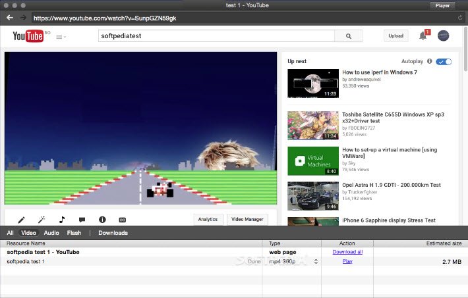The width and height of the screenshot is (468, 298).
Task: Click the Upload button
Action: point(395,36)
